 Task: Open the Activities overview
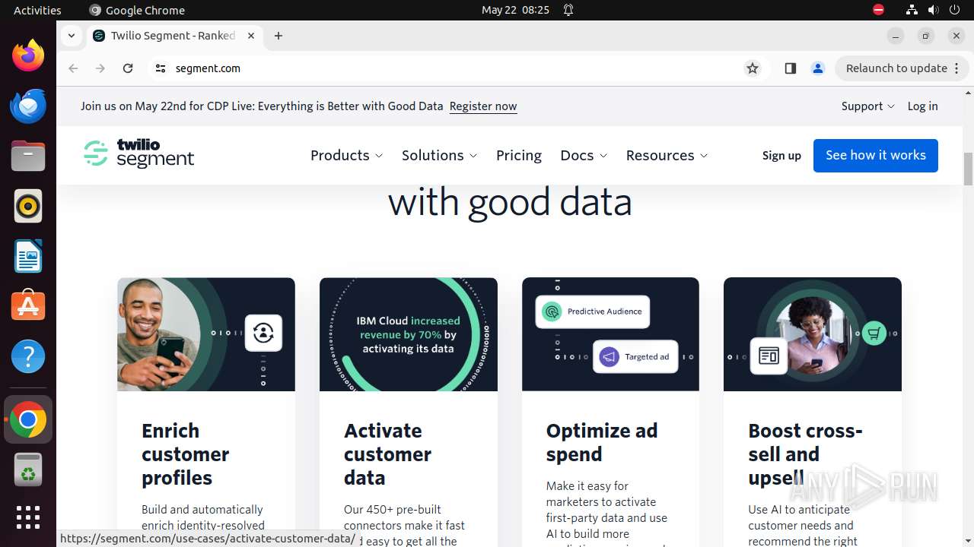pyautogui.click(x=37, y=10)
